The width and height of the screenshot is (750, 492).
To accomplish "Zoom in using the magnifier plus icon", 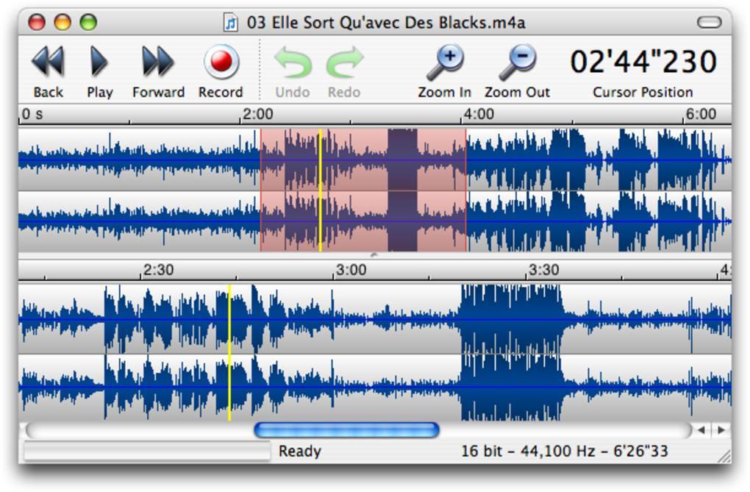I will [444, 63].
